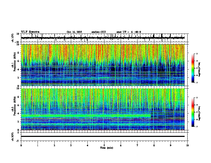Click the ch.1 color scale bar
The width and height of the screenshot is (211, 163).
coord(193,68)
